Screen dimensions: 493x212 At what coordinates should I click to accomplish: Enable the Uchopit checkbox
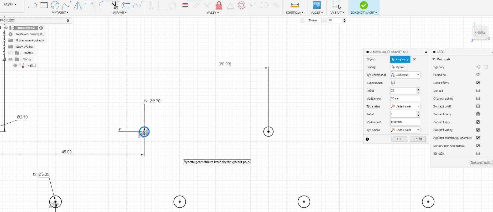[x=478, y=91]
